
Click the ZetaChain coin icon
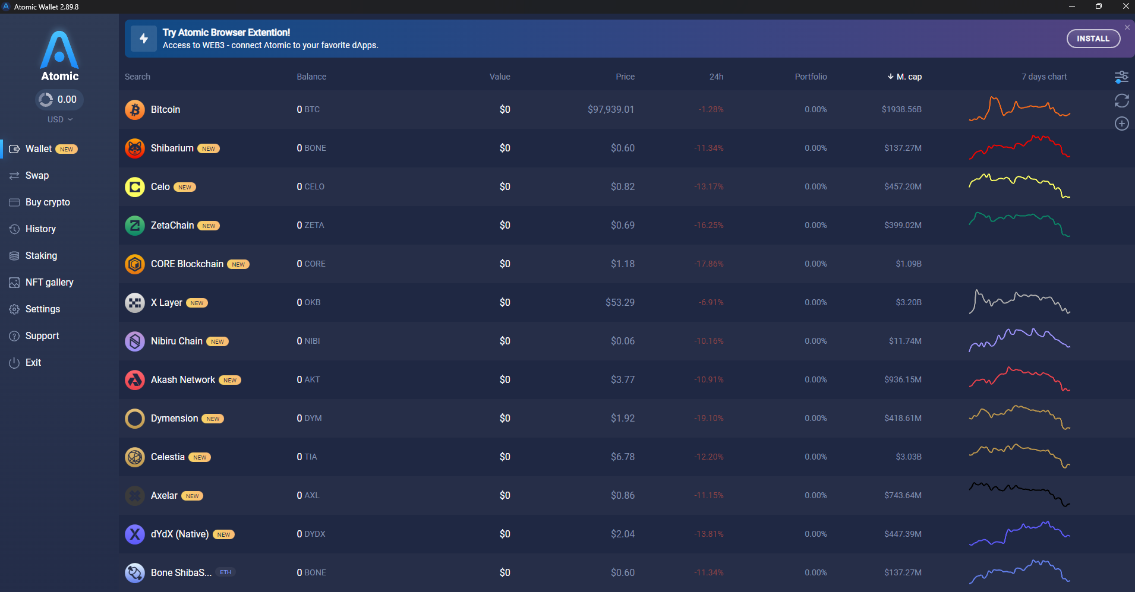tap(135, 226)
